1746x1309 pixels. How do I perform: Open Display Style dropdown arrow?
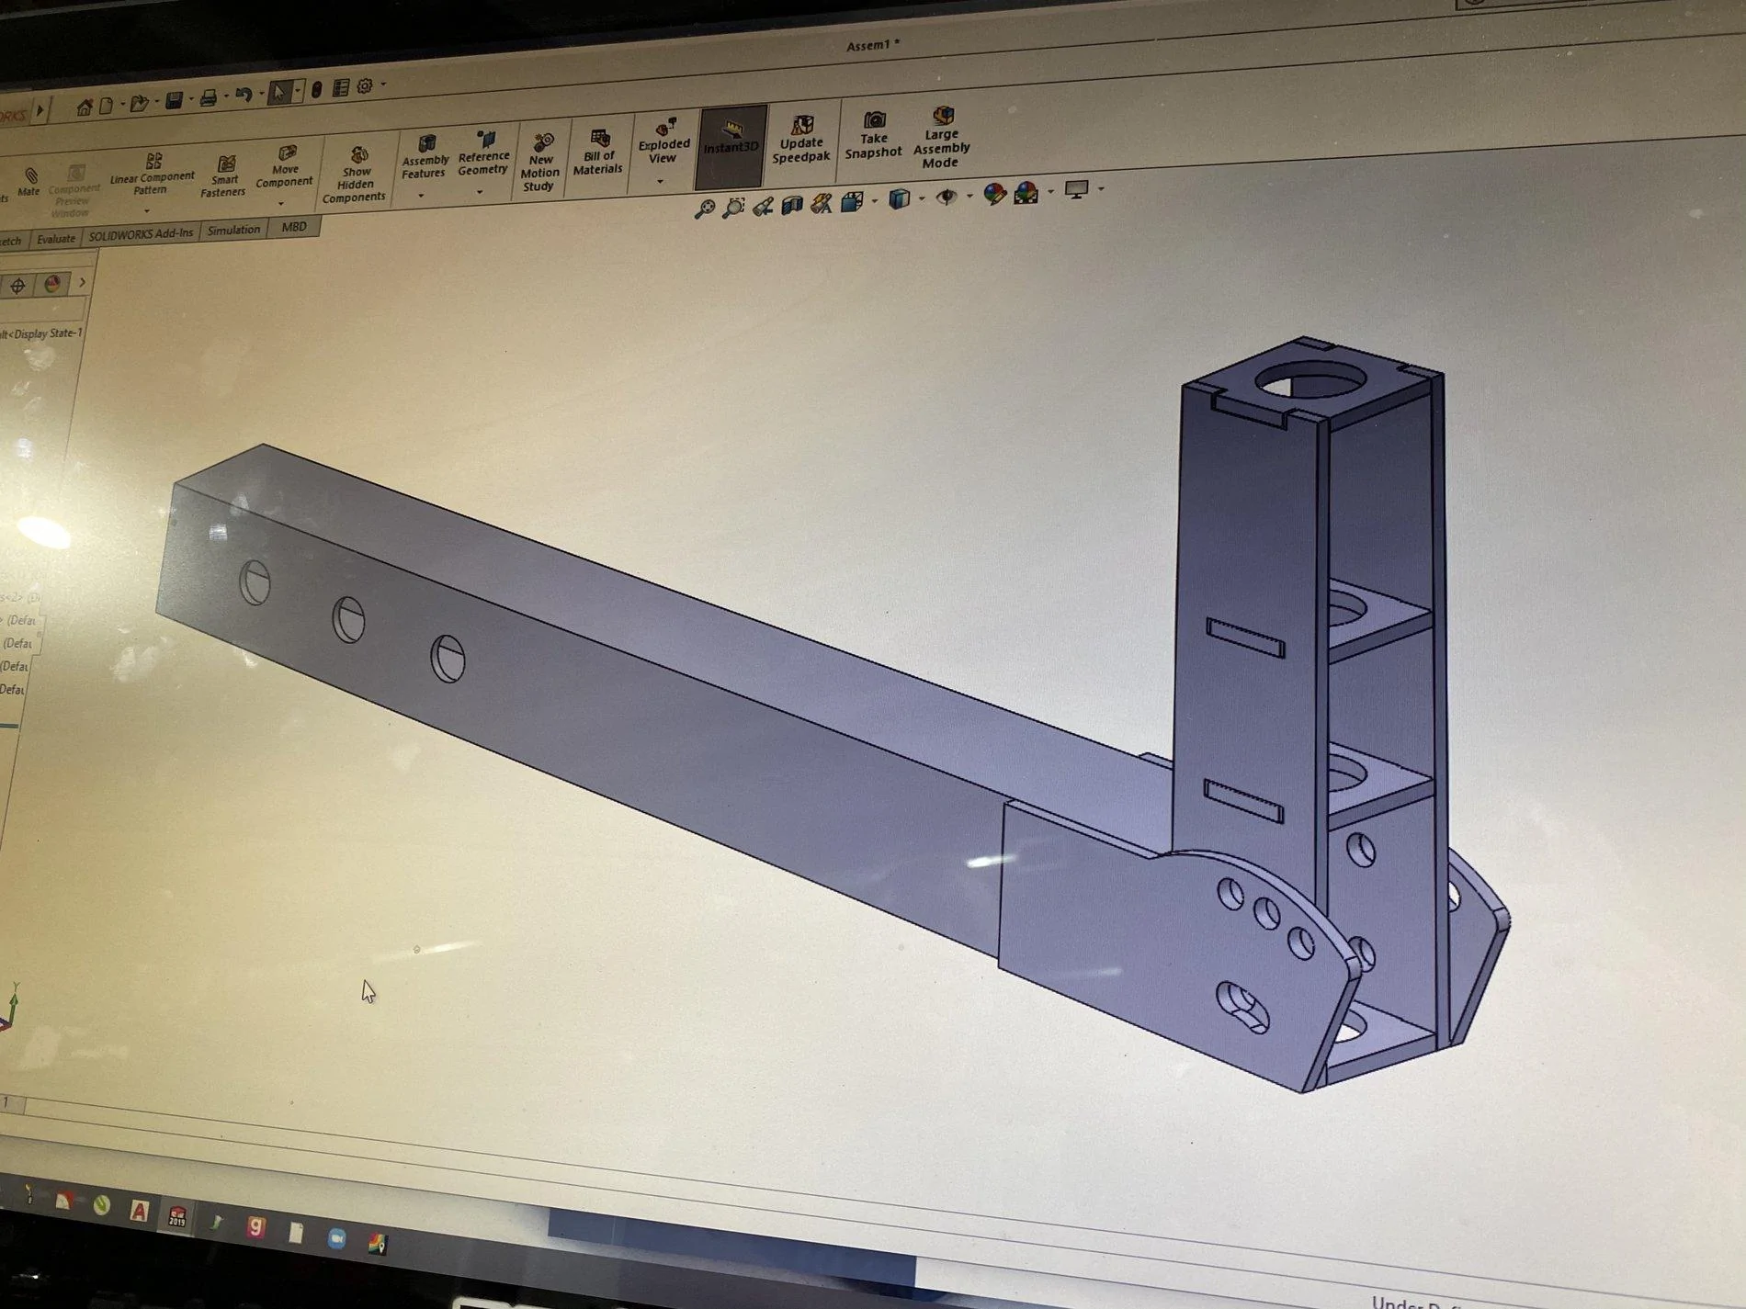click(x=922, y=197)
